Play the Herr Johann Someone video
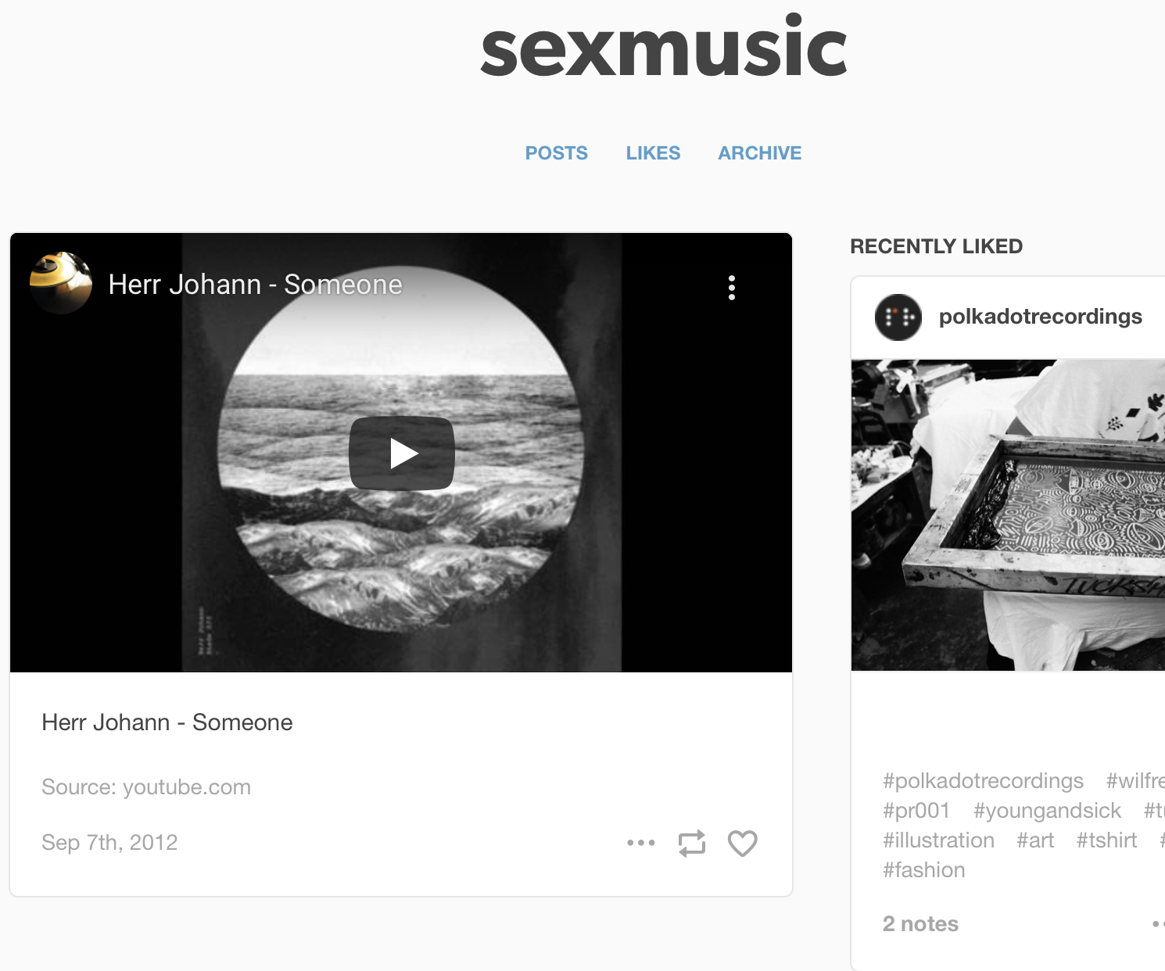The height and width of the screenshot is (971, 1165). 402,453
